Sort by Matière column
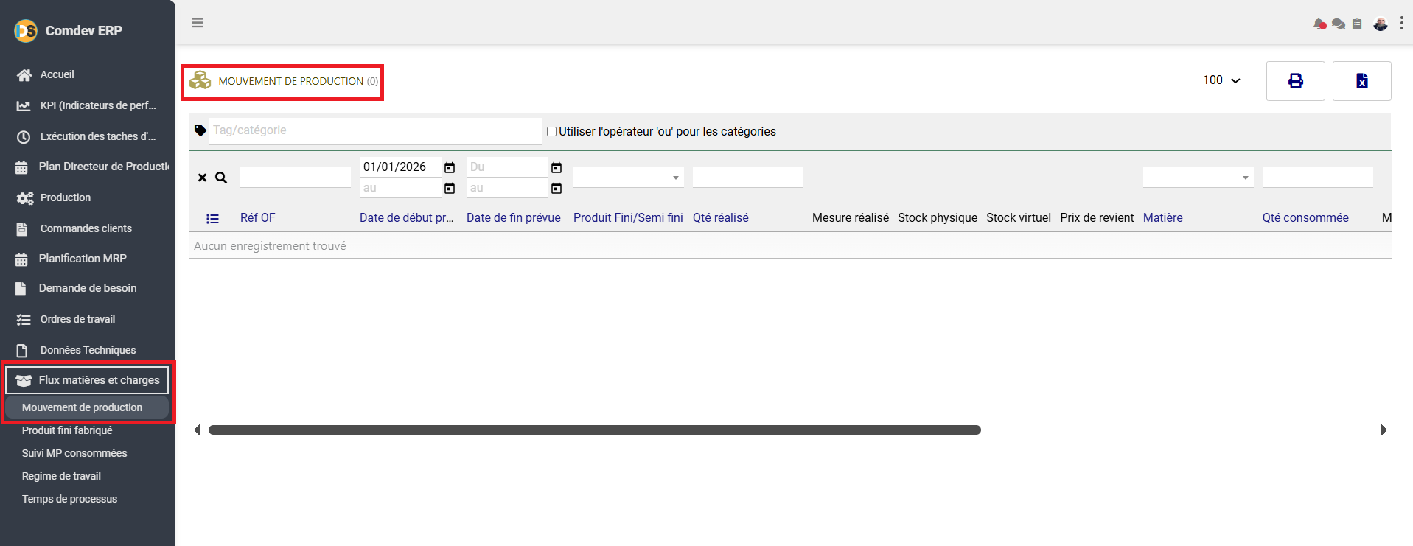The width and height of the screenshot is (1413, 546). coord(1163,218)
